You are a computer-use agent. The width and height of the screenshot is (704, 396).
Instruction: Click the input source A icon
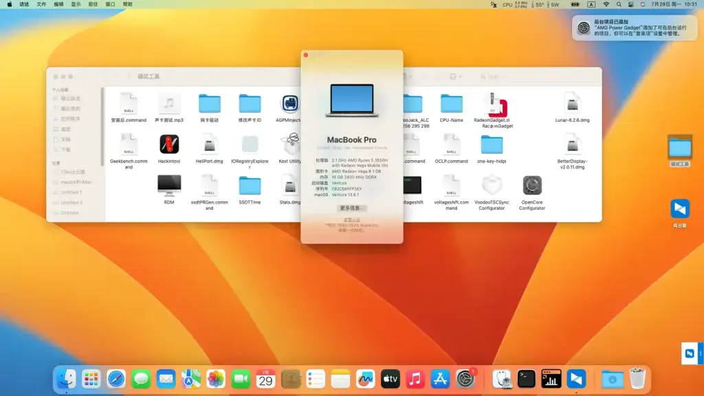(591, 5)
